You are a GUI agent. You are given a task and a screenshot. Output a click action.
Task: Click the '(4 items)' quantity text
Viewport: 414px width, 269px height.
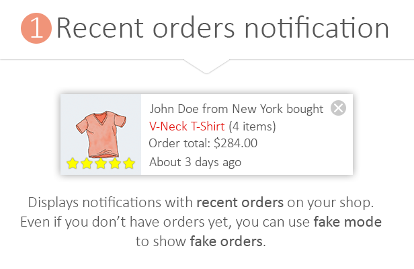[252, 126]
